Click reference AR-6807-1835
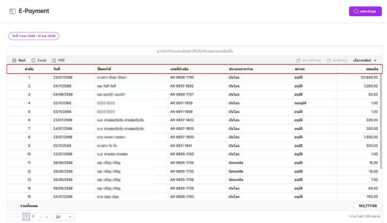387x223 pixels. pos(182,128)
